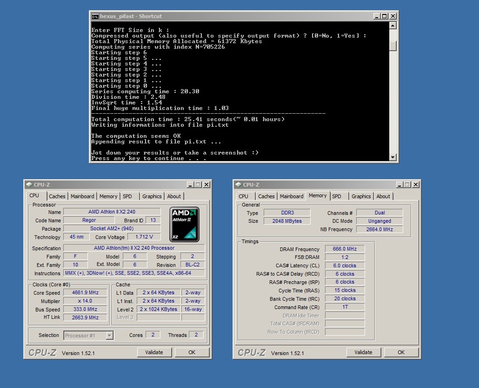Open the Mainboard tab in left CPU-Z window
479x388 pixels.
[82, 196]
